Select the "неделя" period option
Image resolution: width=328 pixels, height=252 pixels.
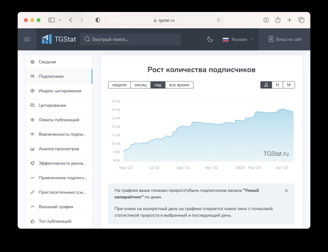click(119, 85)
